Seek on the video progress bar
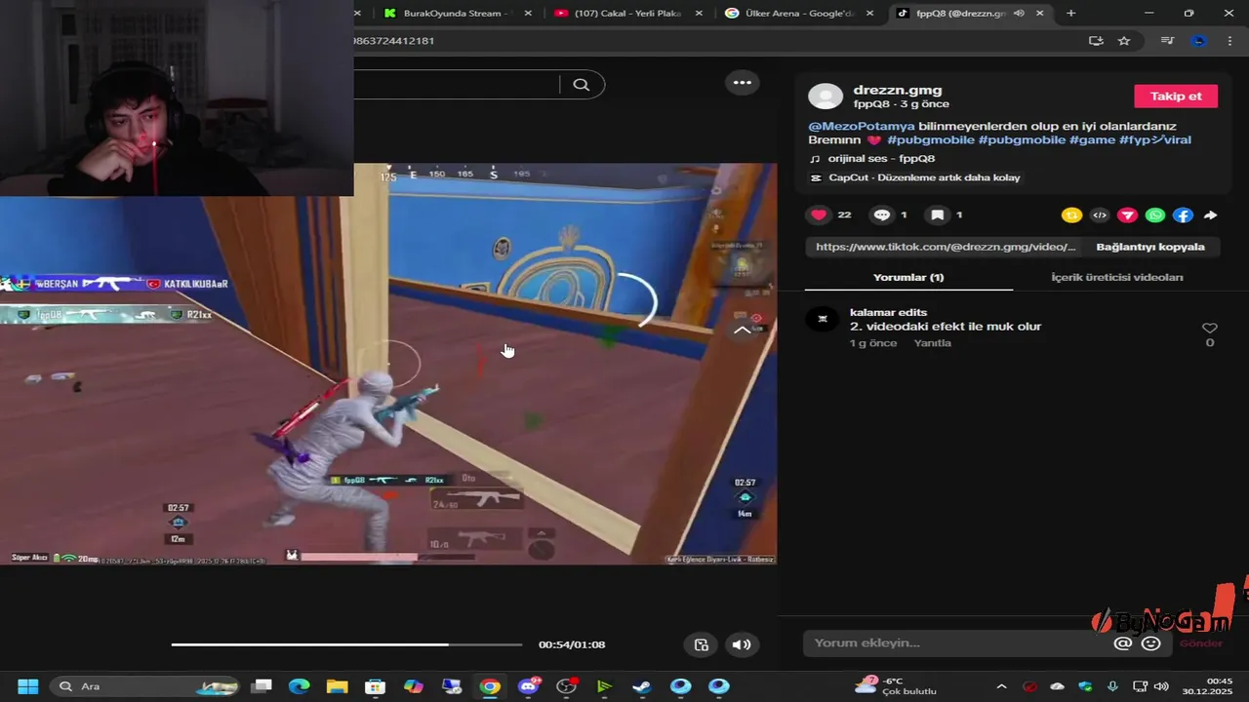Viewport: 1249px width, 702px height. point(346,644)
